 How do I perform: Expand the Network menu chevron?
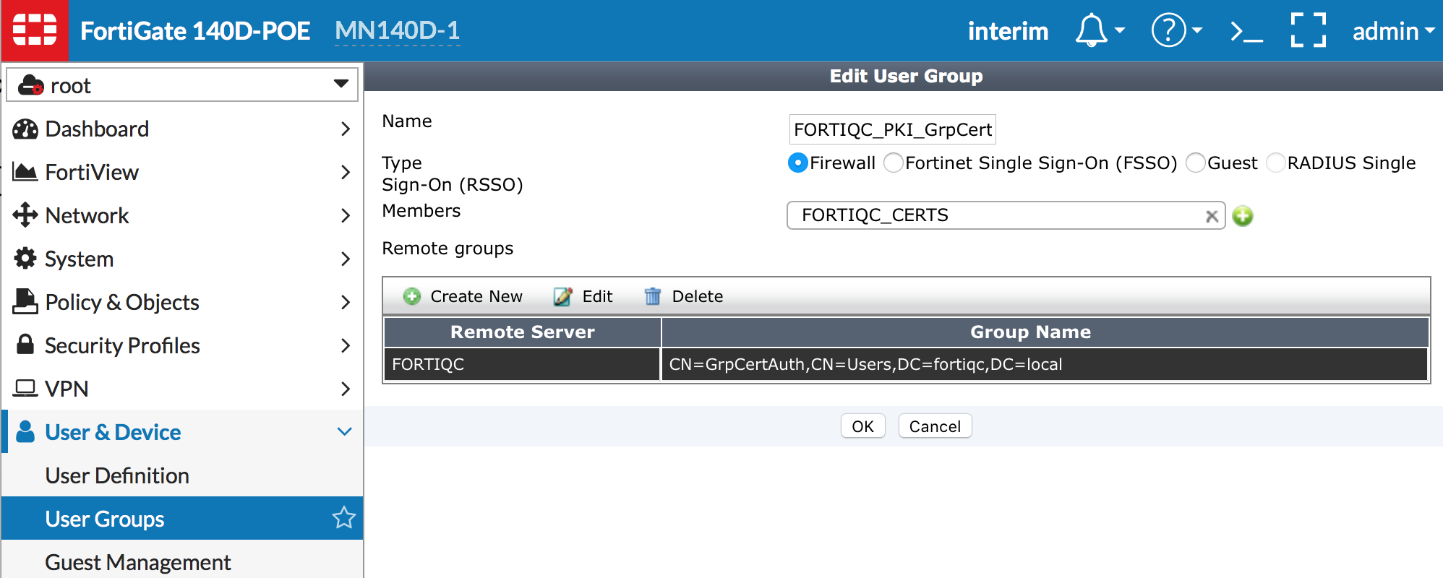(x=346, y=215)
